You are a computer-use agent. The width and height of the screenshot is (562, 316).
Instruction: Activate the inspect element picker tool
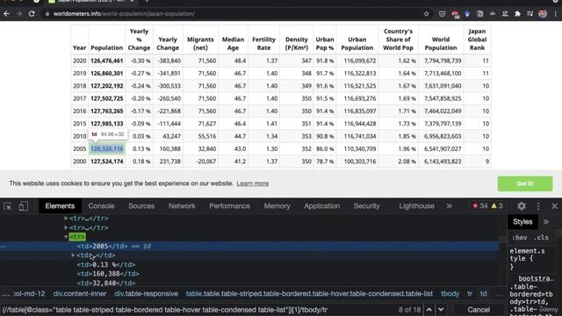coord(8,206)
